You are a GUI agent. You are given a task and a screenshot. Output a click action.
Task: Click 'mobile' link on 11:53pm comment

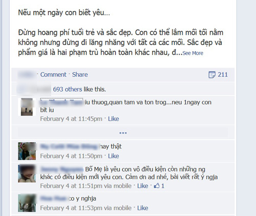(x=122, y=208)
